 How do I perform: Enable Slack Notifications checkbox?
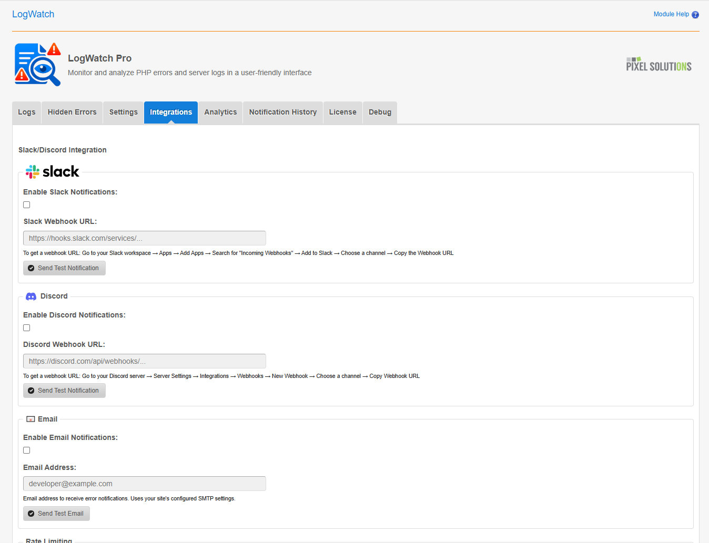26,204
